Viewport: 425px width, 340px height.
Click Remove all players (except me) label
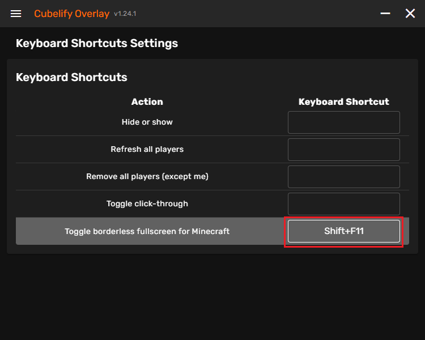tap(147, 177)
